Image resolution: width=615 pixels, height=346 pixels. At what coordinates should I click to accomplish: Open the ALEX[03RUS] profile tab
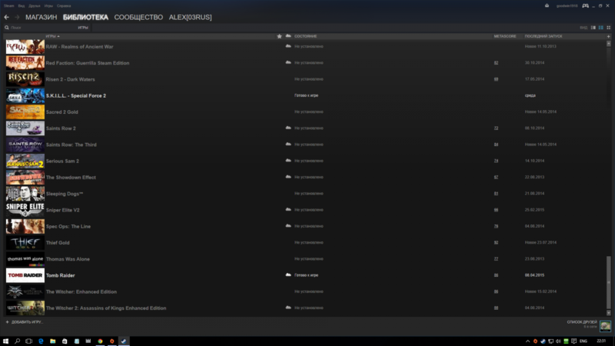[190, 17]
